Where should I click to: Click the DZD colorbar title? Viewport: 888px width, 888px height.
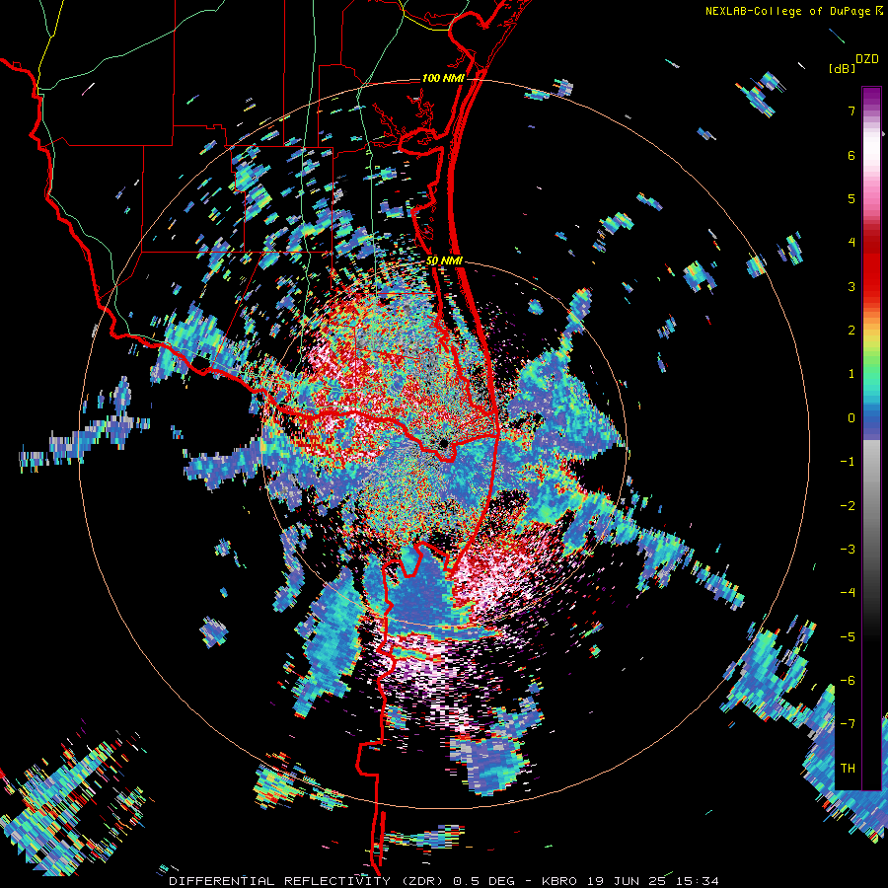tap(866, 59)
